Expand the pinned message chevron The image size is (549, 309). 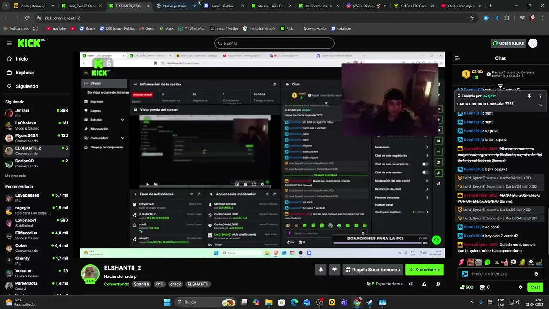[540, 105]
